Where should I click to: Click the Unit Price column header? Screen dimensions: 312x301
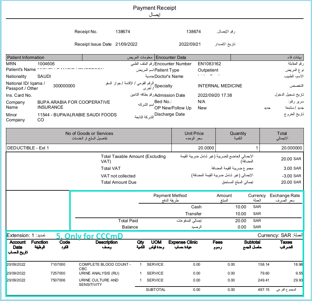point(194,136)
